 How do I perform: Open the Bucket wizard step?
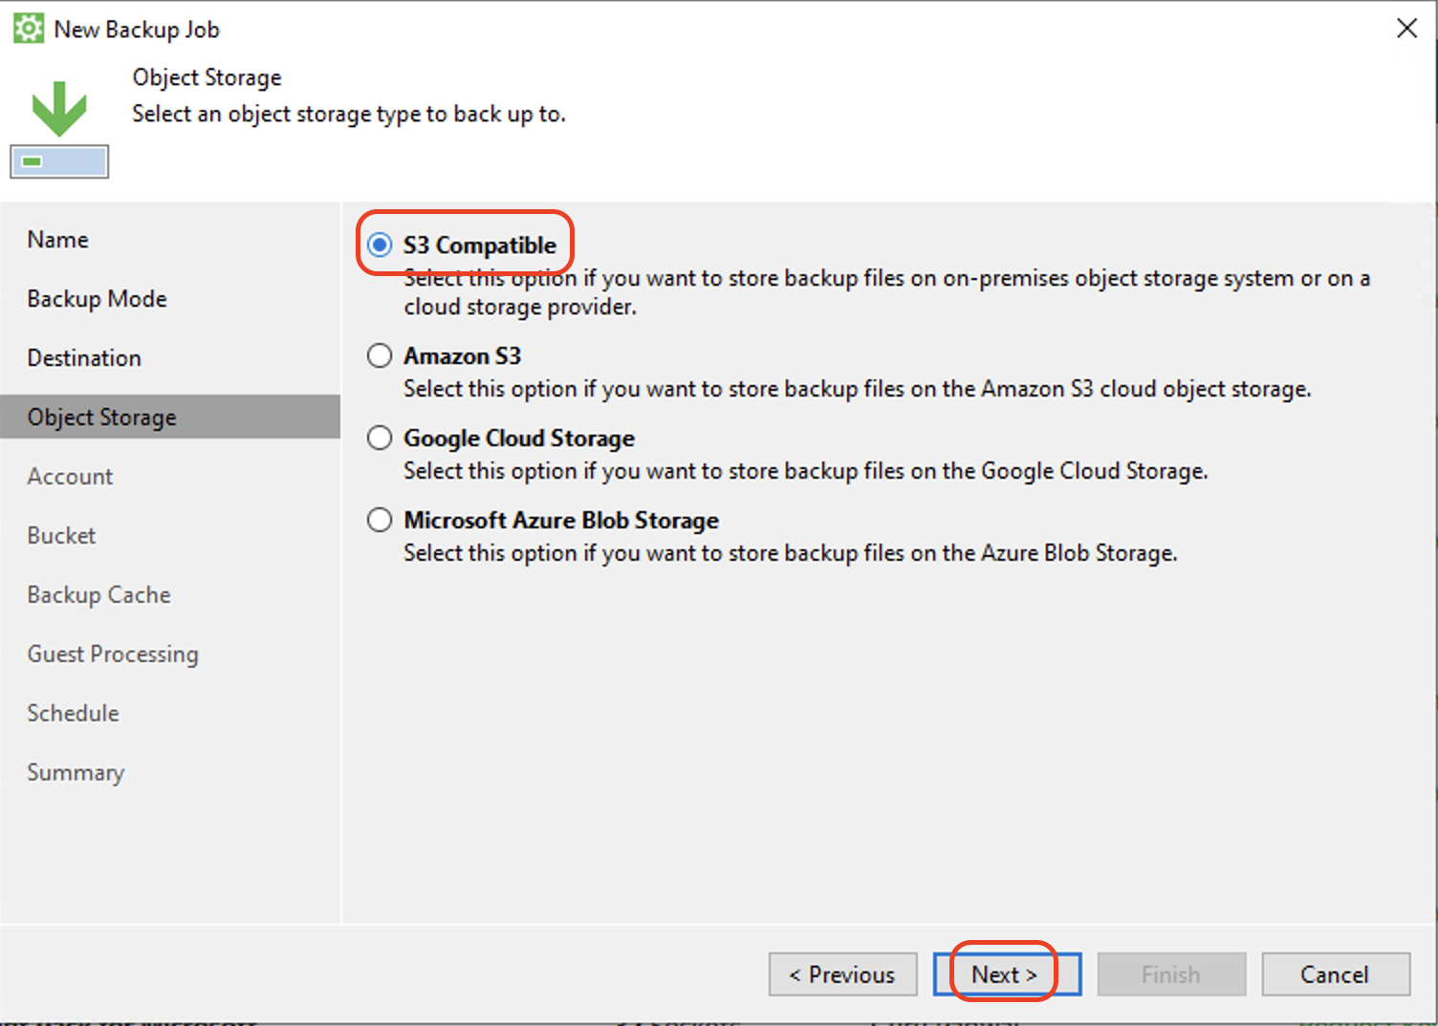click(x=61, y=536)
